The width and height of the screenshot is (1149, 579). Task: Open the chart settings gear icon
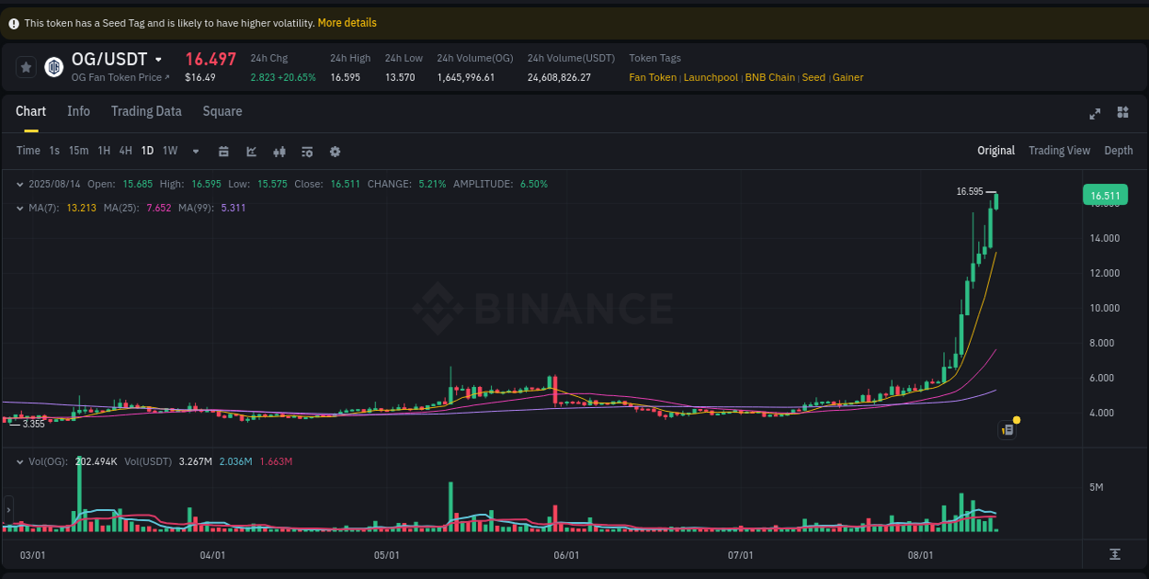[x=335, y=151]
